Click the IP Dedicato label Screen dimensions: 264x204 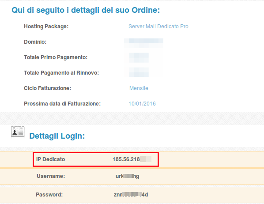click(x=50, y=159)
